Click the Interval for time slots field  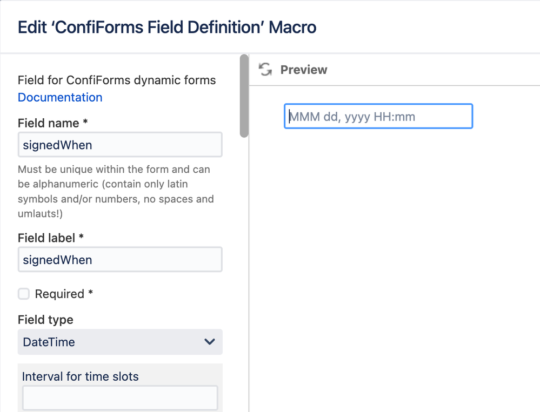coord(120,398)
